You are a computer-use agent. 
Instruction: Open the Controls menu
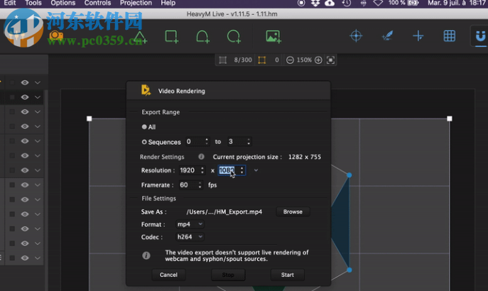click(98, 3)
